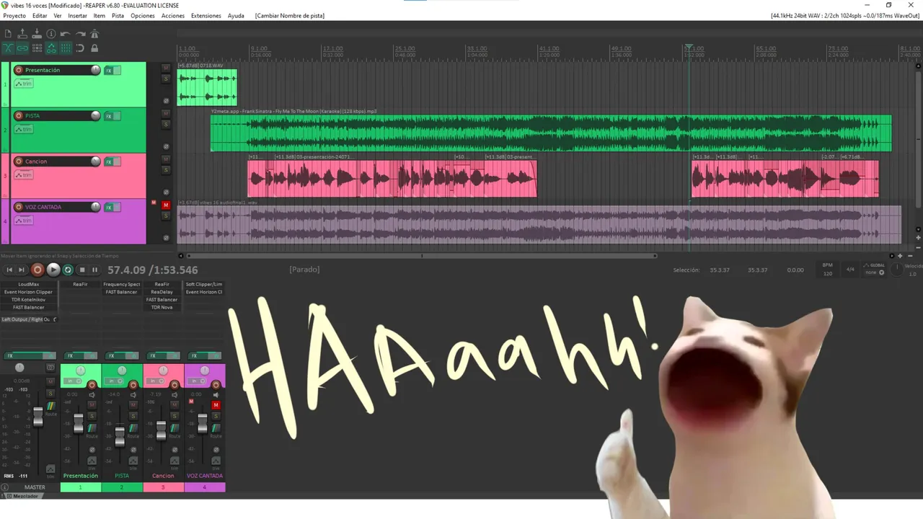Image resolution: width=923 pixels, height=519 pixels.
Task: Open ReaDelay plugin in Cancion channel
Action: [162, 292]
